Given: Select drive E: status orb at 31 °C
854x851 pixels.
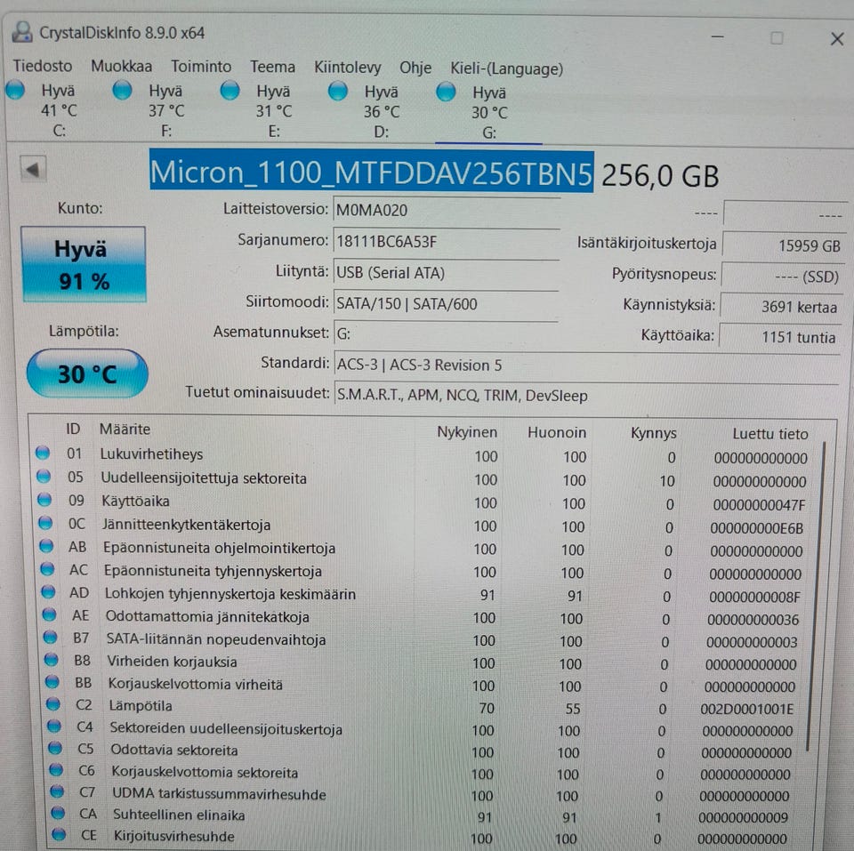Looking at the screenshot, I should pyautogui.click(x=230, y=91).
